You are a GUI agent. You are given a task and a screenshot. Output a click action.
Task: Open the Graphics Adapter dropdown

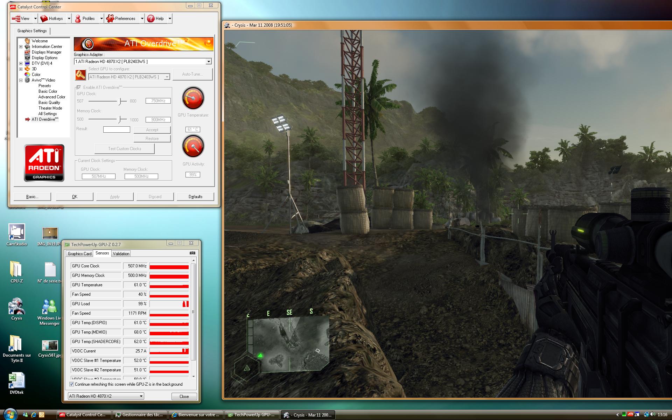(x=143, y=62)
